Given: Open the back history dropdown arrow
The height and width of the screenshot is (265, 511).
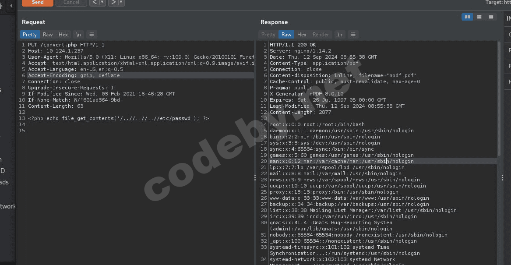Looking at the screenshot, I should pyautogui.click(x=102, y=3).
